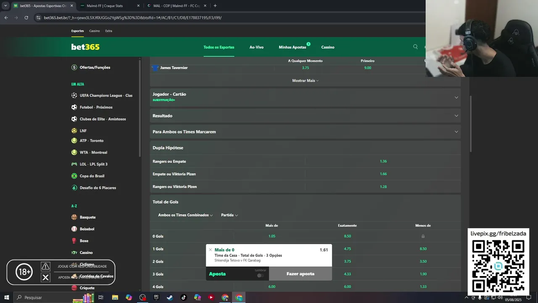Select 4 Gols Menos de odds 1.33

click(x=423, y=287)
